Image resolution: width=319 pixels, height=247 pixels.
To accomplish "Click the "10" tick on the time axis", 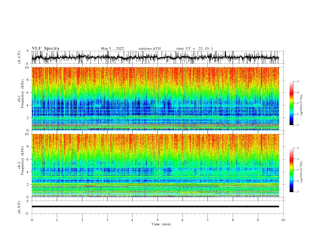I will [283, 220].
